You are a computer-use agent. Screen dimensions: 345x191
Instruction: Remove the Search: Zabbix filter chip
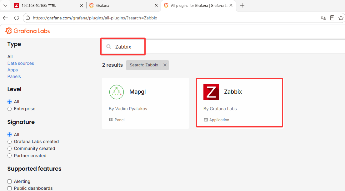point(165,65)
